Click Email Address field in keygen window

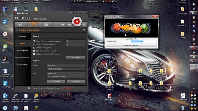137,41
